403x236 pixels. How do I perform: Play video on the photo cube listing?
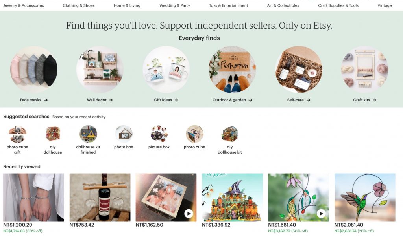(189, 214)
